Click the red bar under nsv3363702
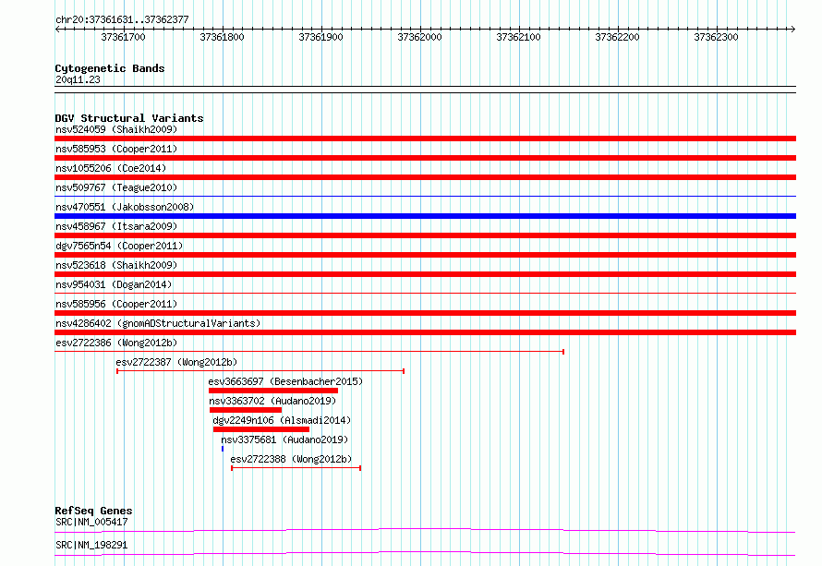Image resolution: width=822 pixels, height=566 pixels. point(246,410)
